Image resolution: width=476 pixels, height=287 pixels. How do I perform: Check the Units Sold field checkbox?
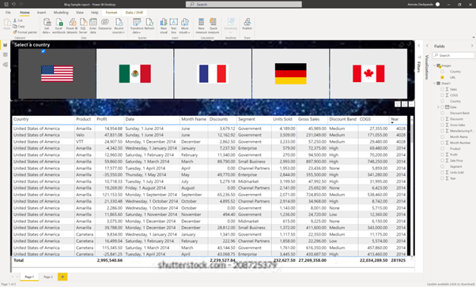tap(442, 172)
